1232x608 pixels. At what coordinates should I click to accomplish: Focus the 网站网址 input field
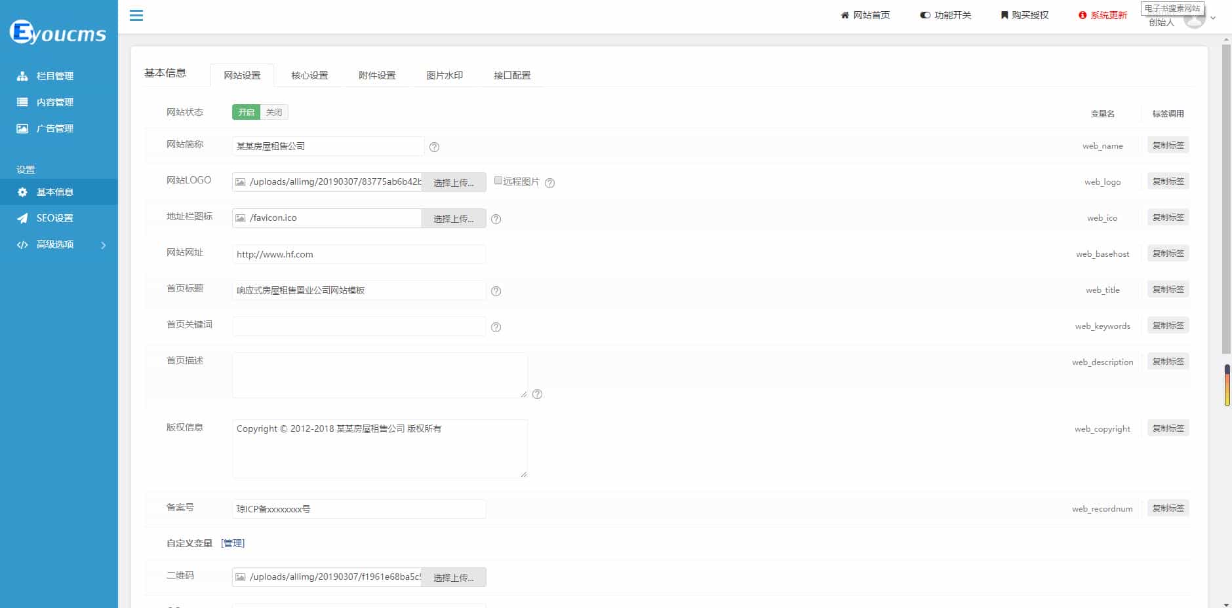tap(359, 254)
